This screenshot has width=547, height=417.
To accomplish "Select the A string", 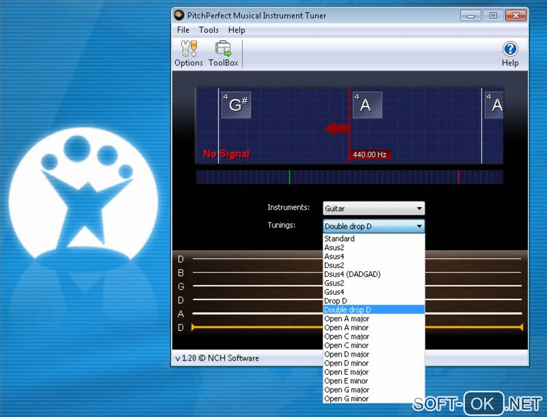I will pos(258,314).
